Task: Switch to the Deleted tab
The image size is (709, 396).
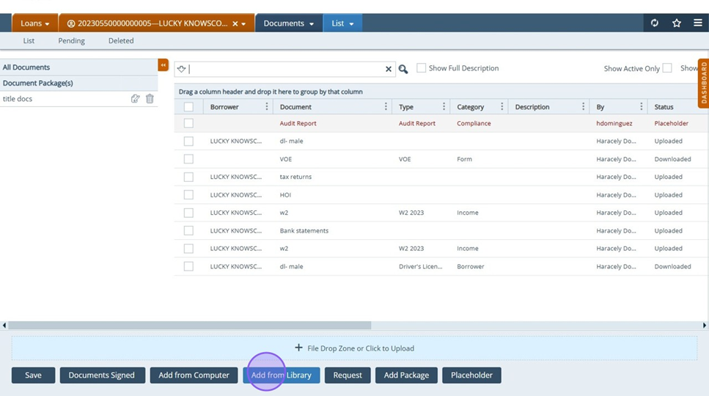Action: [121, 41]
